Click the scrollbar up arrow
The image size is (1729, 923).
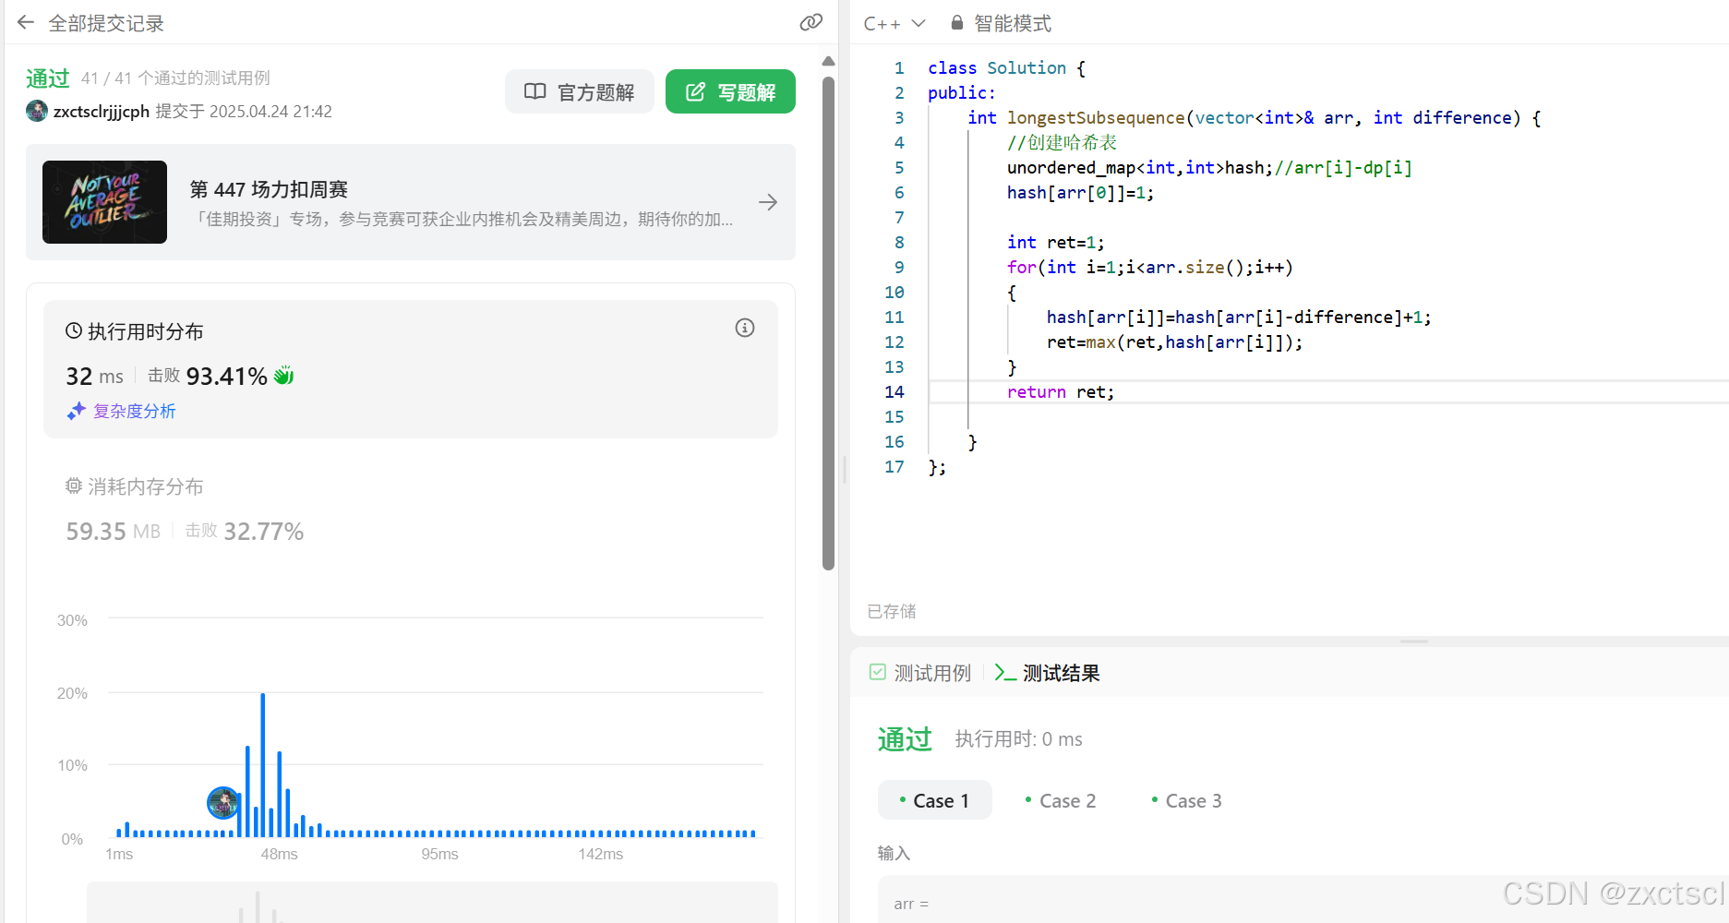coord(828,61)
